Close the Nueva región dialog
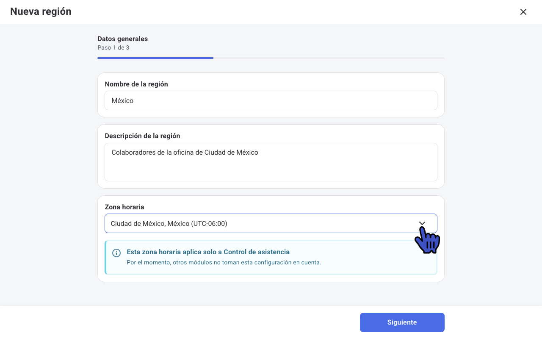 (x=523, y=12)
